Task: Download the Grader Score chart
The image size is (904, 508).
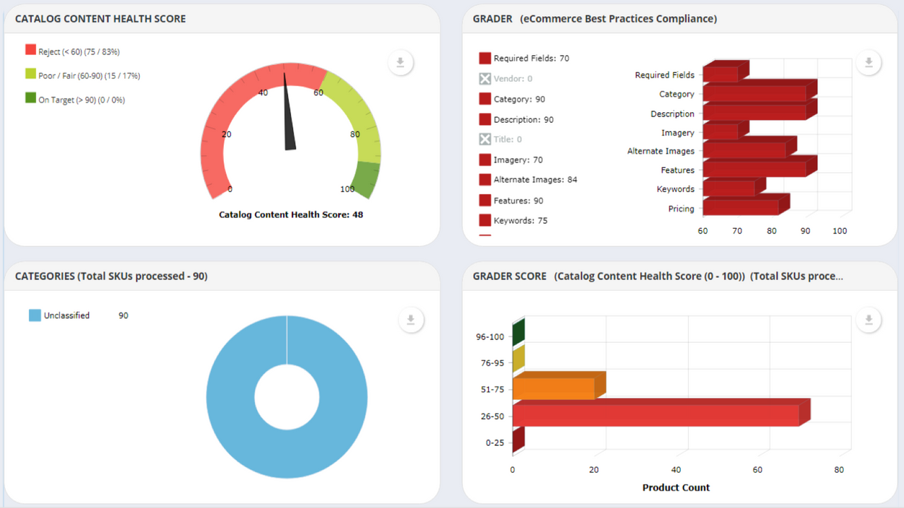Action: 869,320
